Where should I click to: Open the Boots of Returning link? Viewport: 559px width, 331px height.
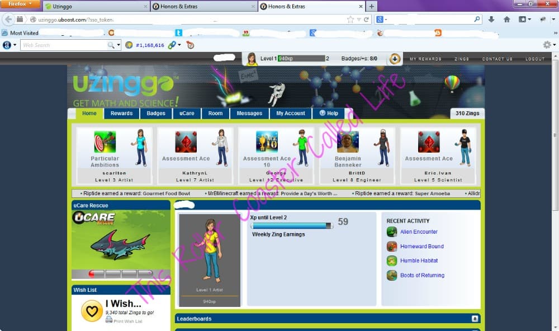(422, 275)
